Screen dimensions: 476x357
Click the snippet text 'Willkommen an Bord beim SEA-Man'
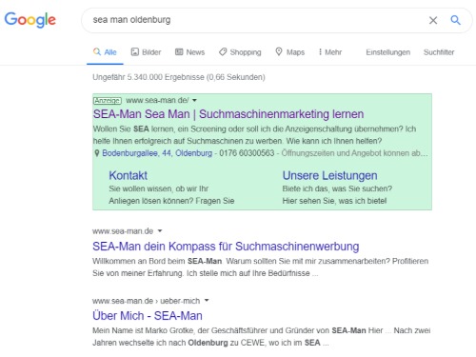[x=157, y=261]
